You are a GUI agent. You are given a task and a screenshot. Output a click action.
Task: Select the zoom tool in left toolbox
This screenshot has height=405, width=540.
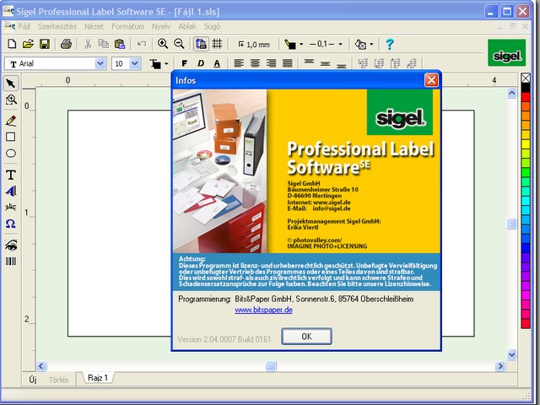(x=11, y=100)
